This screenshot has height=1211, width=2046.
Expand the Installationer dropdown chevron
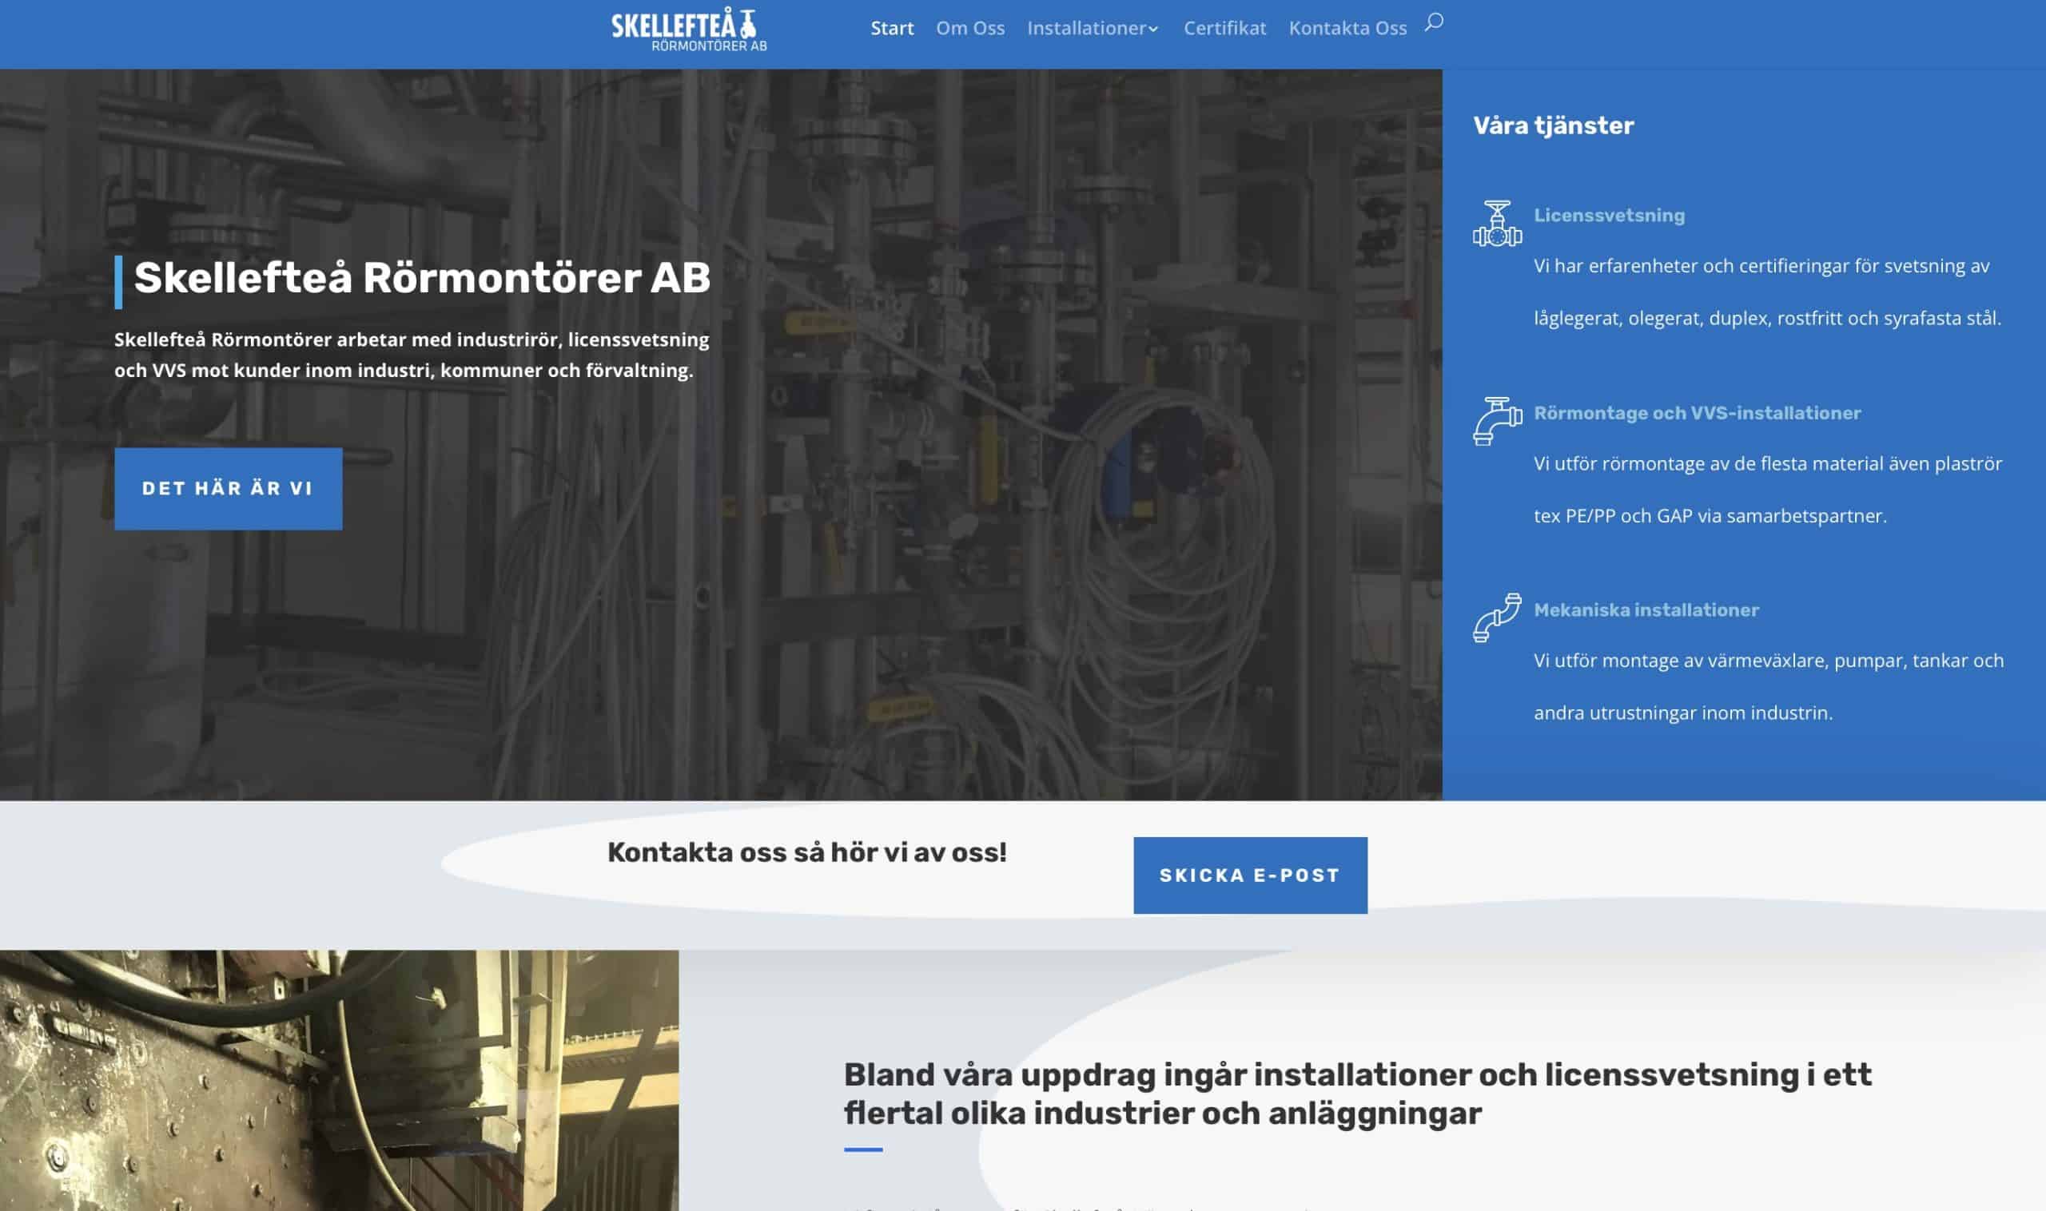pos(1152,30)
